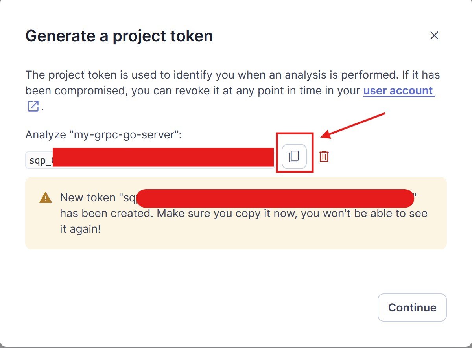This screenshot has height=348, width=472.
Task: Click the copy icon highlighted by the arrow
Action: click(294, 156)
